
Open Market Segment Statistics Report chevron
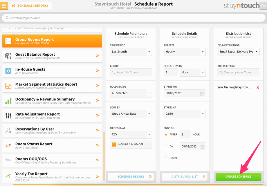click(98, 86)
